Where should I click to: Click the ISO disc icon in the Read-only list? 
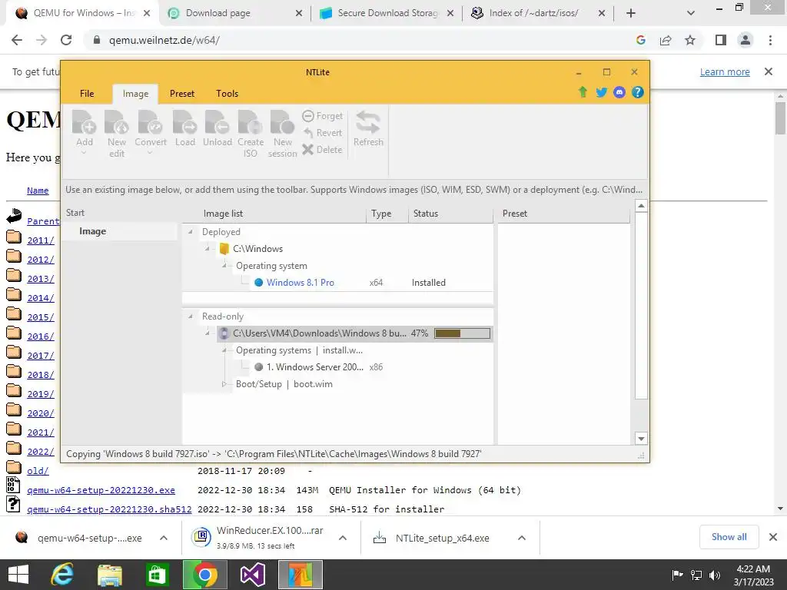(x=224, y=333)
